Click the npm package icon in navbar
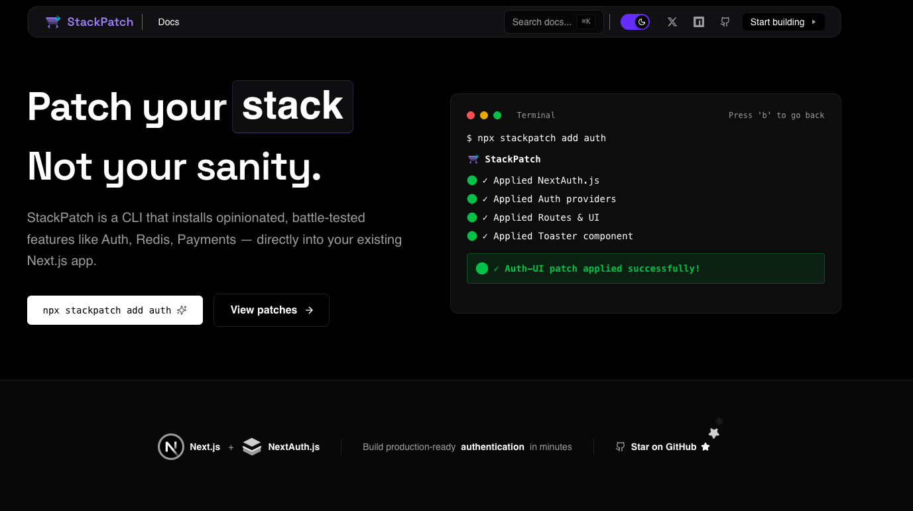Image resolution: width=913 pixels, height=511 pixels. (698, 22)
